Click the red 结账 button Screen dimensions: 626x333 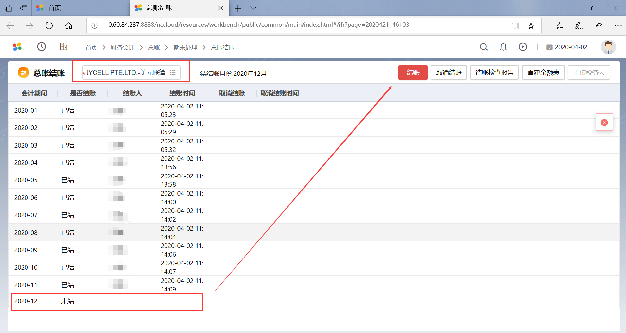pos(413,73)
